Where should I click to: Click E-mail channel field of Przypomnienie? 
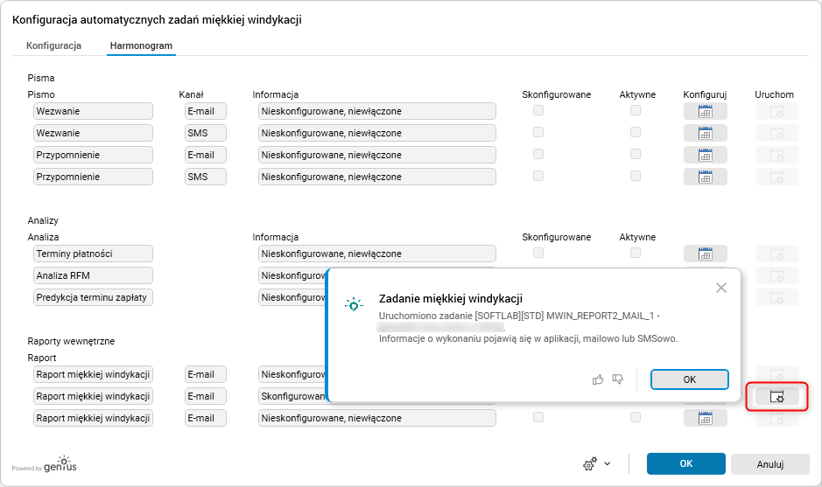(x=206, y=155)
